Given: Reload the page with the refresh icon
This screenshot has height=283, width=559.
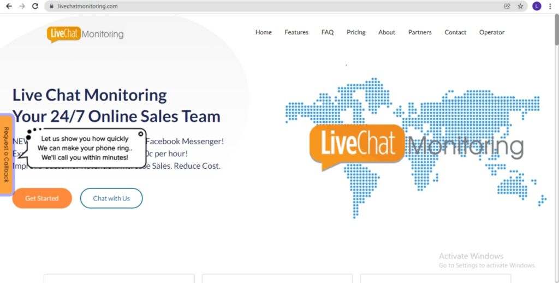Looking at the screenshot, I should pos(35,6).
